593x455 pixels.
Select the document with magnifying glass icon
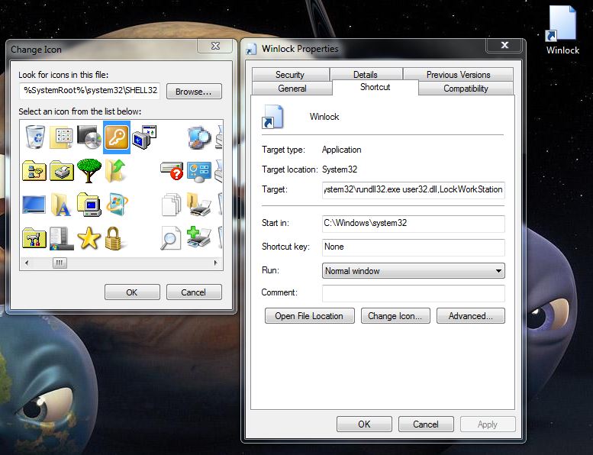click(x=170, y=238)
